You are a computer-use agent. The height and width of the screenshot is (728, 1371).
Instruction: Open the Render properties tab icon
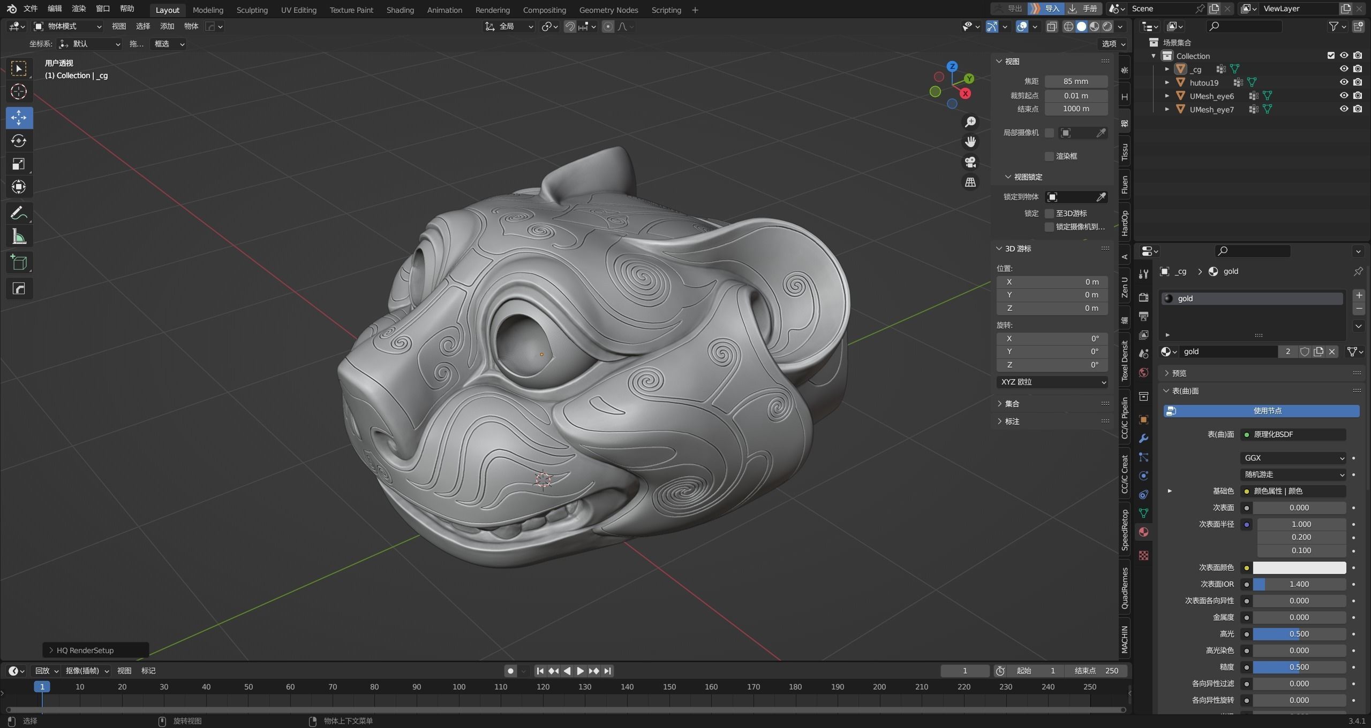[x=1143, y=297]
